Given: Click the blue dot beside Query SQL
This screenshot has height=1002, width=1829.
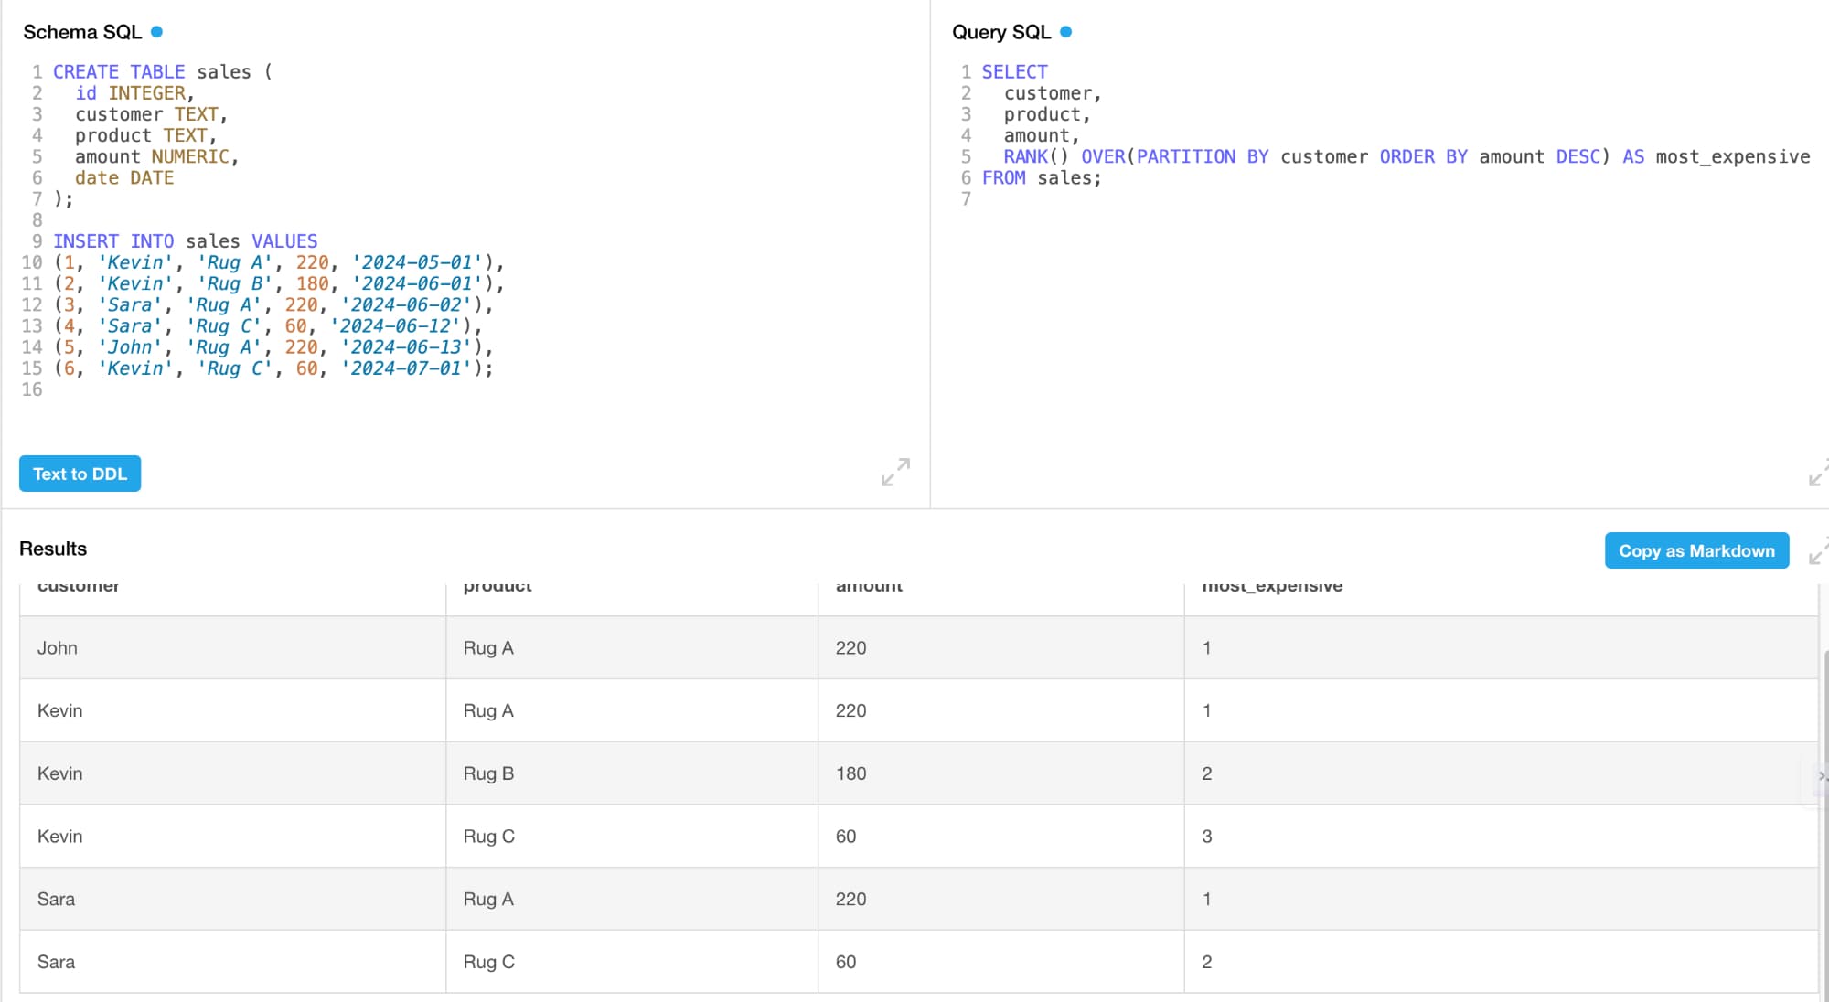Looking at the screenshot, I should pyautogui.click(x=1065, y=32).
